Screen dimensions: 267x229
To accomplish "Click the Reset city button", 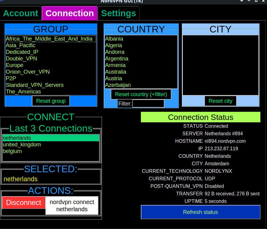I will 221,101.
